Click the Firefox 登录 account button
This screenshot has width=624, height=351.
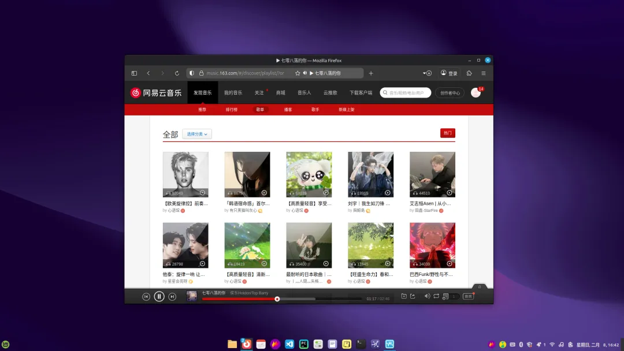pos(449,73)
